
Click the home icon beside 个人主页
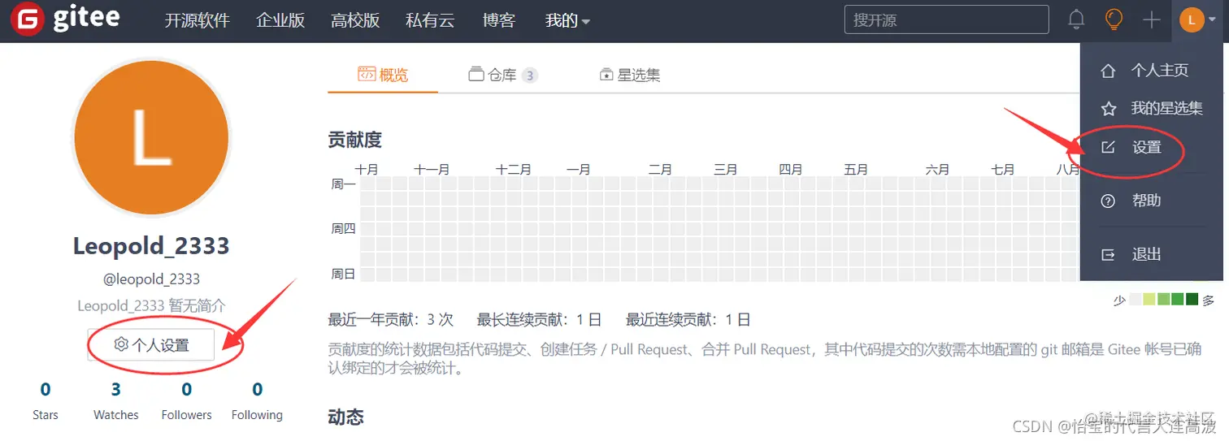tap(1108, 71)
